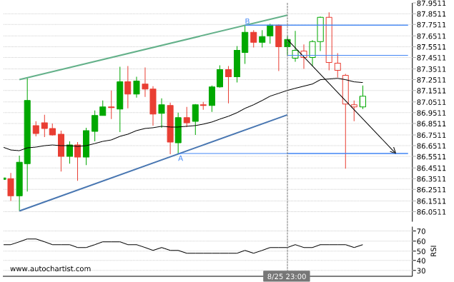Click the 87.7511 price axis label
The image size is (454, 282).
point(431,25)
